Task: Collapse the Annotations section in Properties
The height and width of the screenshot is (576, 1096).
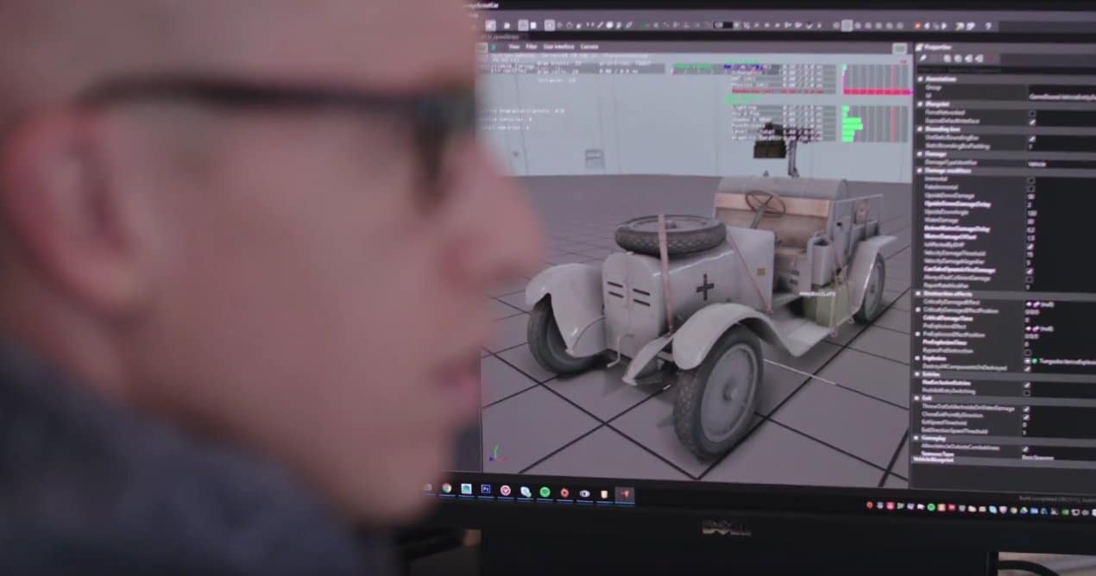Action: (919, 78)
